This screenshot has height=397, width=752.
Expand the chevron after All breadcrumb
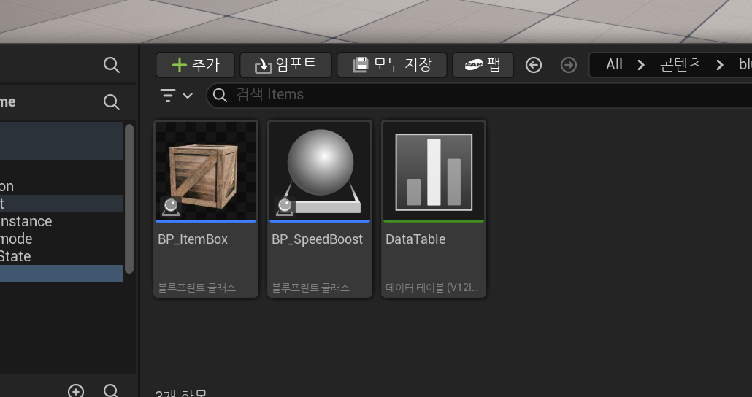click(x=641, y=65)
